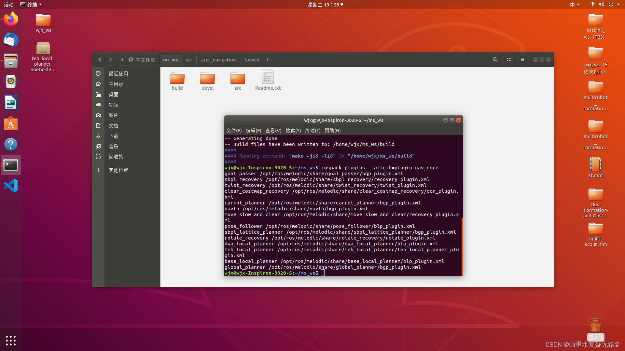The height and width of the screenshot is (351, 625).
Task: Open the 查看(V) terminal menu
Action: (x=273, y=130)
